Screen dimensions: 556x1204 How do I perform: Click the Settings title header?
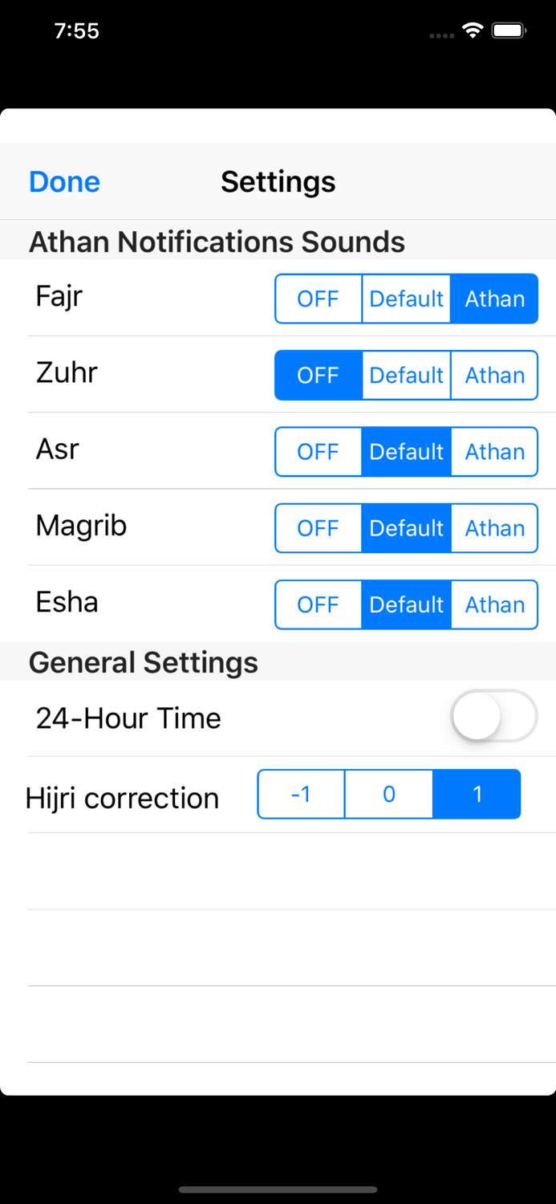278,181
